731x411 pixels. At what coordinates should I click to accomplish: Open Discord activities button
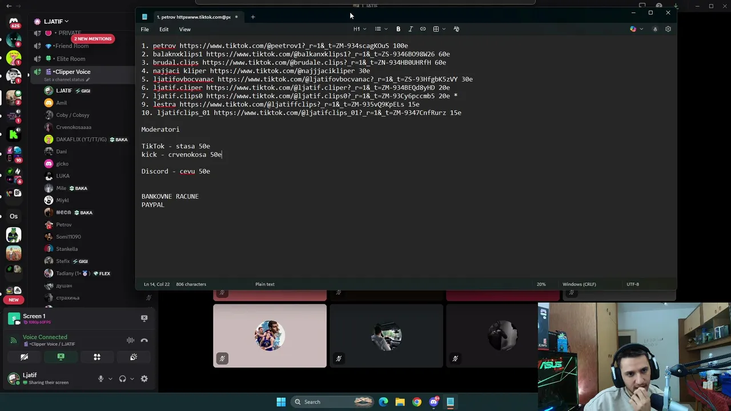[x=97, y=357]
